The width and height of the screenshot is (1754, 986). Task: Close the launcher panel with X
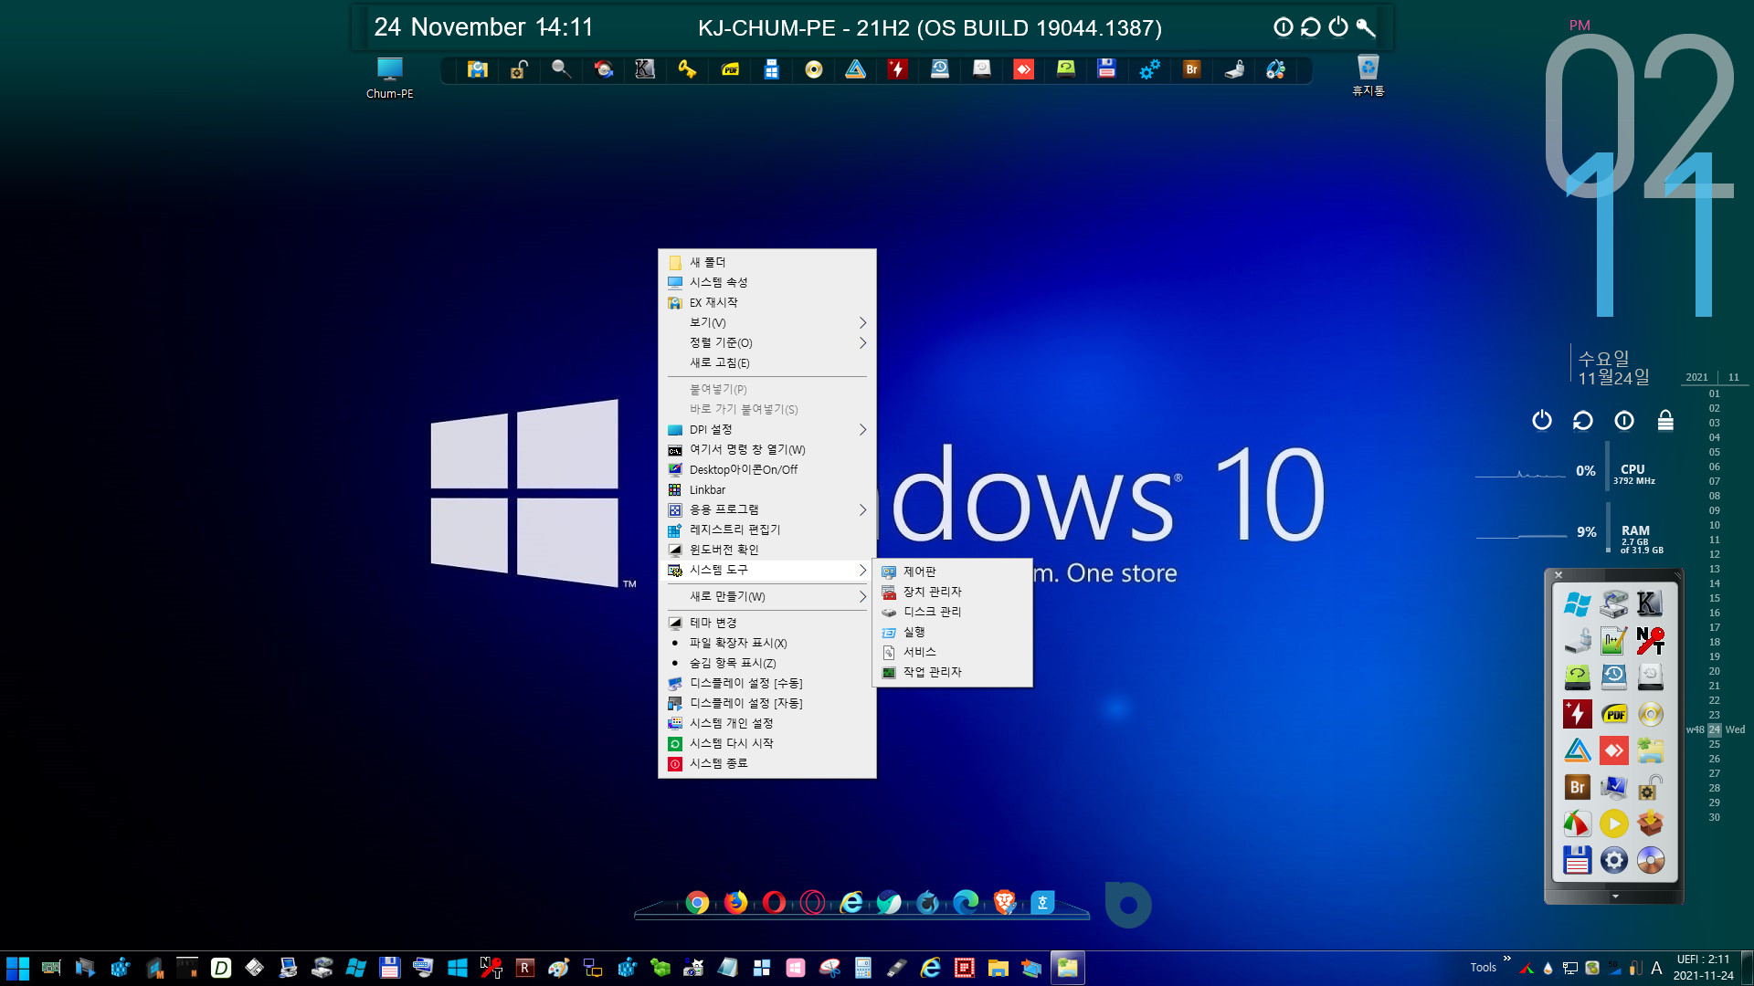pos(1559,575)
